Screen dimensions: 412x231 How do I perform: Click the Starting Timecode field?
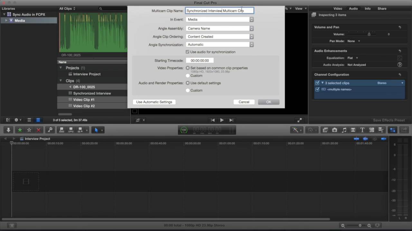coord(200,60)
